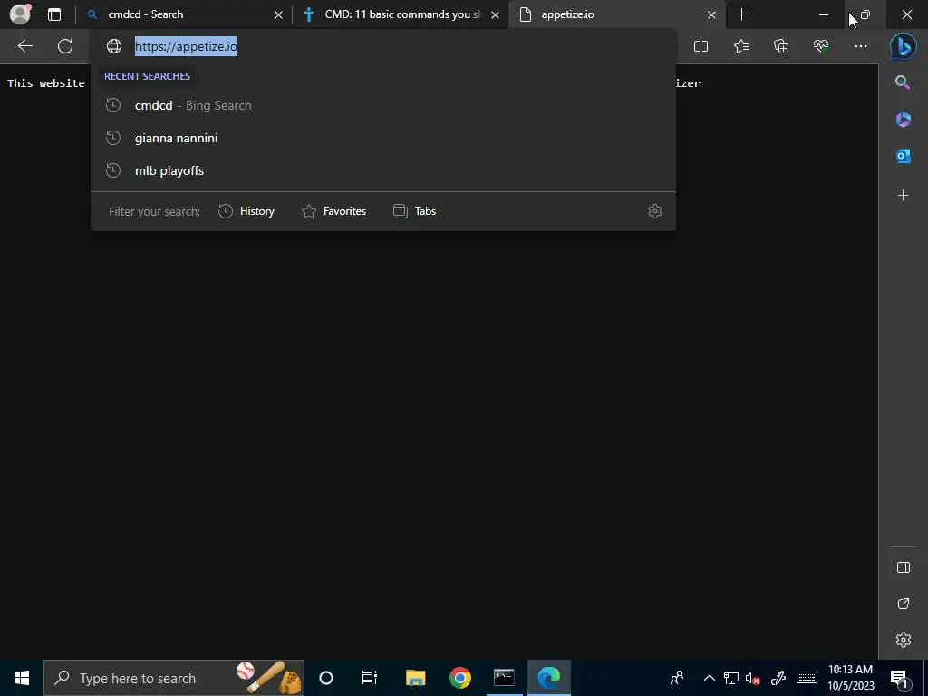Open link in external window sidebar icon
The height and width of the screenshot is (696, 928).
point(904,604)
